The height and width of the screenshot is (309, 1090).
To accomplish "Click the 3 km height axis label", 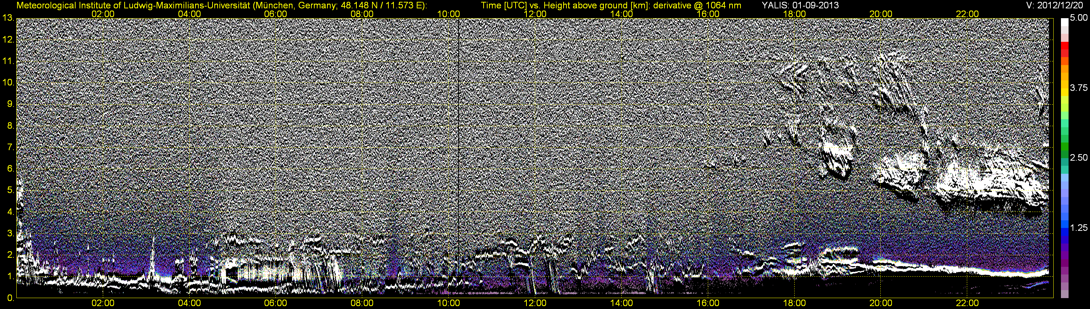I will [x=10, y=234].
